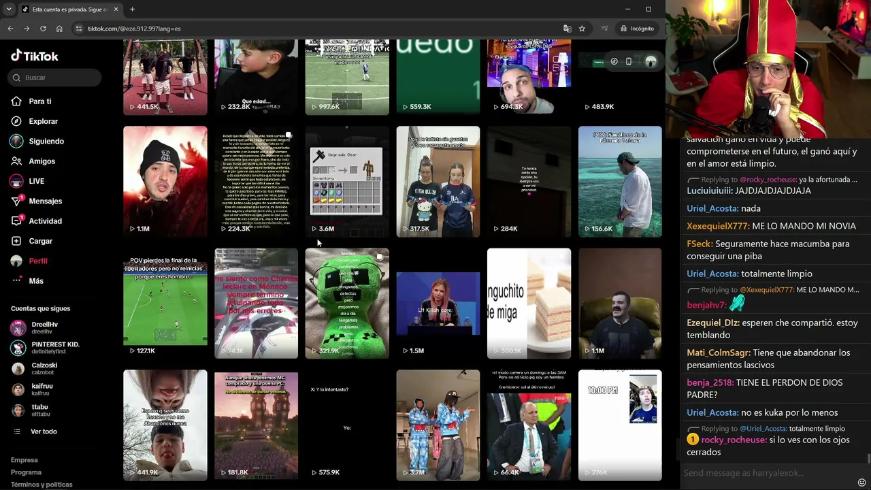Close the 'Esta cuenta es privada' tab
The image size is (871, 490).
pos(116,10)
